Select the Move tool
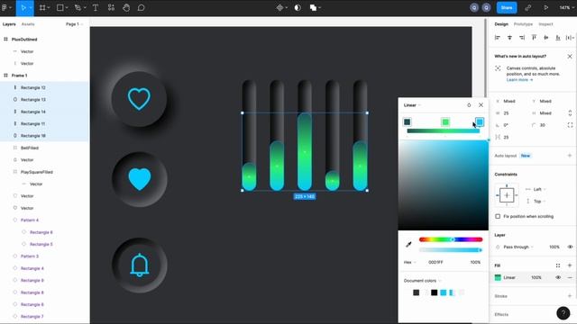 coord(23,8)
